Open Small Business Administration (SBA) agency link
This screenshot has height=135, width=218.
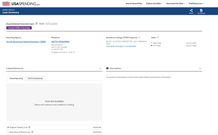tap(26, 42)
